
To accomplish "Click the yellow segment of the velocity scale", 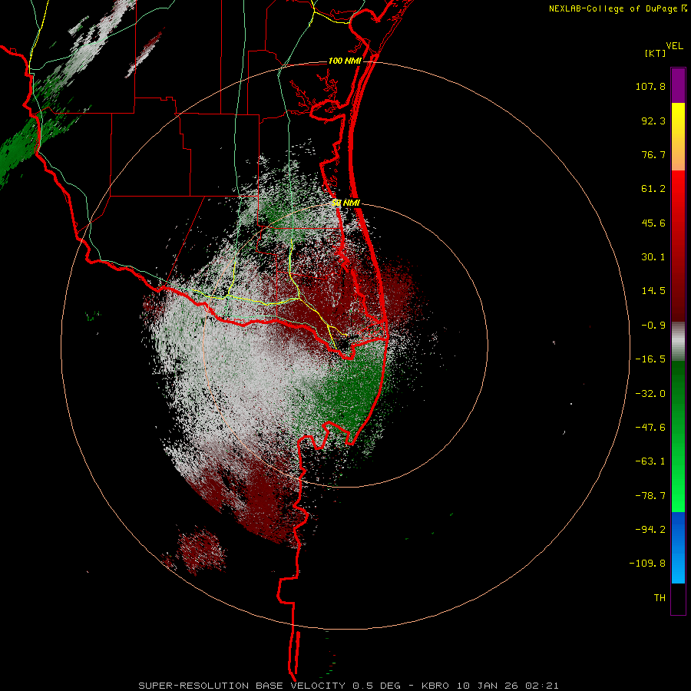I will 678,137.
